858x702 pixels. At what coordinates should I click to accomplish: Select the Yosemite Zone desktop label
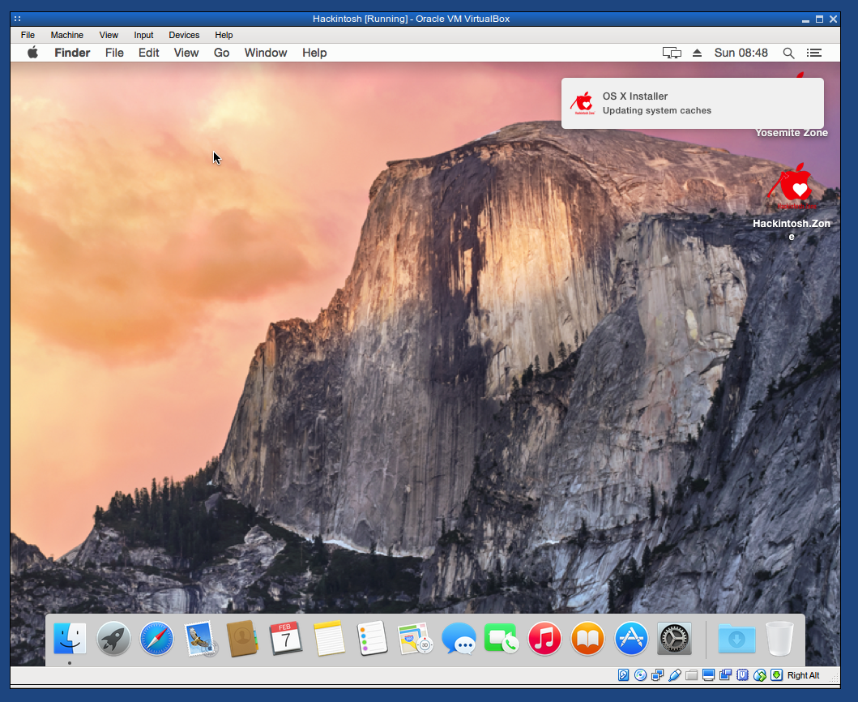point(792,132)
